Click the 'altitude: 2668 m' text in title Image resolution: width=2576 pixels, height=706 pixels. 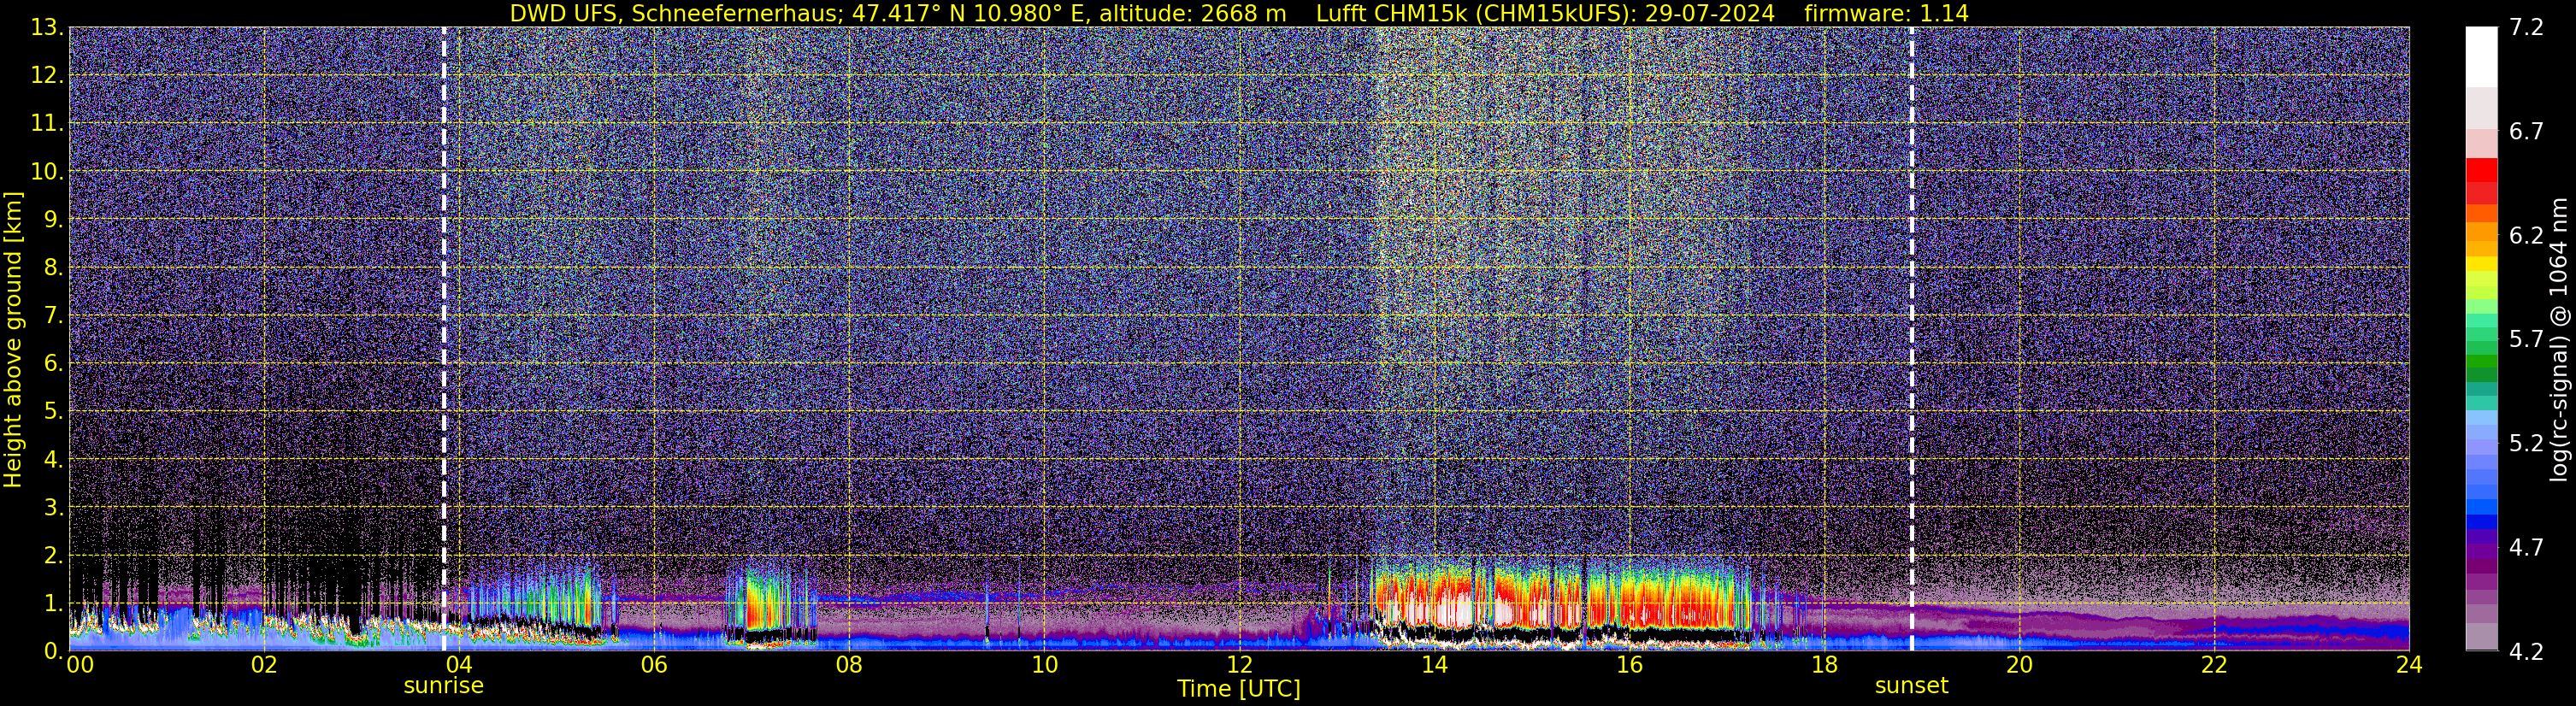1193,14
